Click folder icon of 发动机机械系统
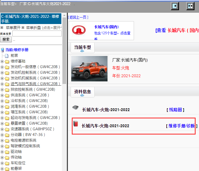The height and width of the screenshot is (171, 199). 7,79
